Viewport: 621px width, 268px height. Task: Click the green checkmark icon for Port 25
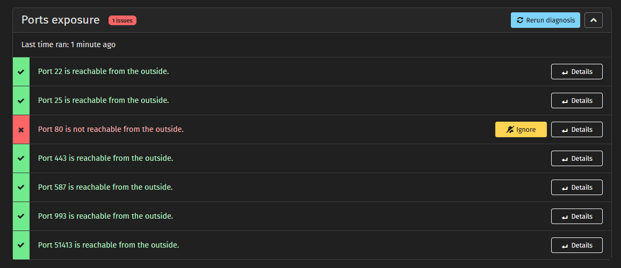click(x=21, y=101)
